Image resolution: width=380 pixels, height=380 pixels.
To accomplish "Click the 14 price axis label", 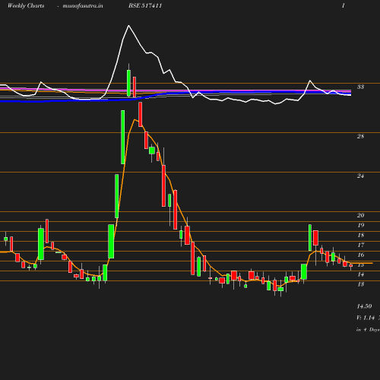I will tap(360, 274).
